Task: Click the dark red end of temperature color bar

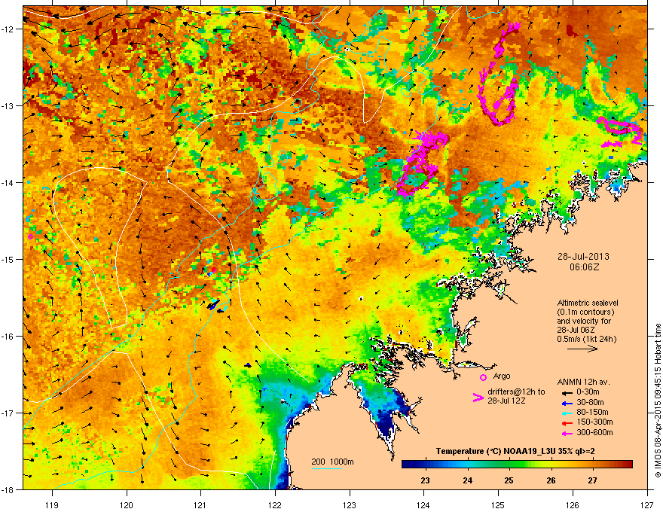Action: pyautogui.click(x=628, y=464)
